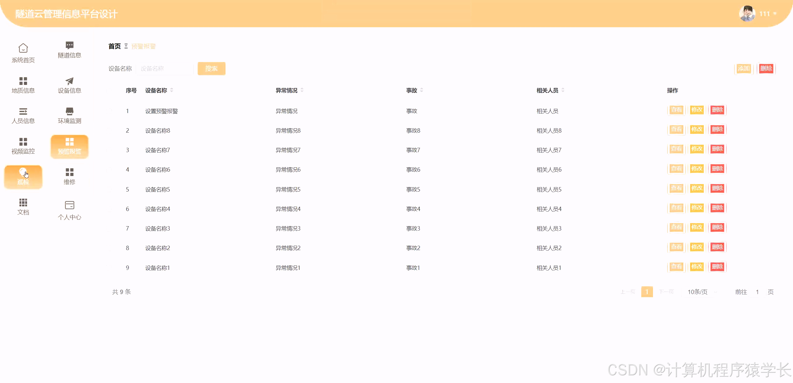This screenshot has height=383, width=793.
Task: Open 设备信息 paper-plane icon in sidebar
Action: pyautogui.click(x=69, y=81)
